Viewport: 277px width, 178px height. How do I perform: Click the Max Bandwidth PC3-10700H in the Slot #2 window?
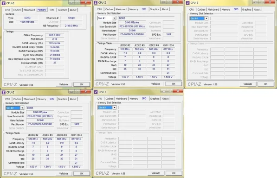click(x=40, y=116)
